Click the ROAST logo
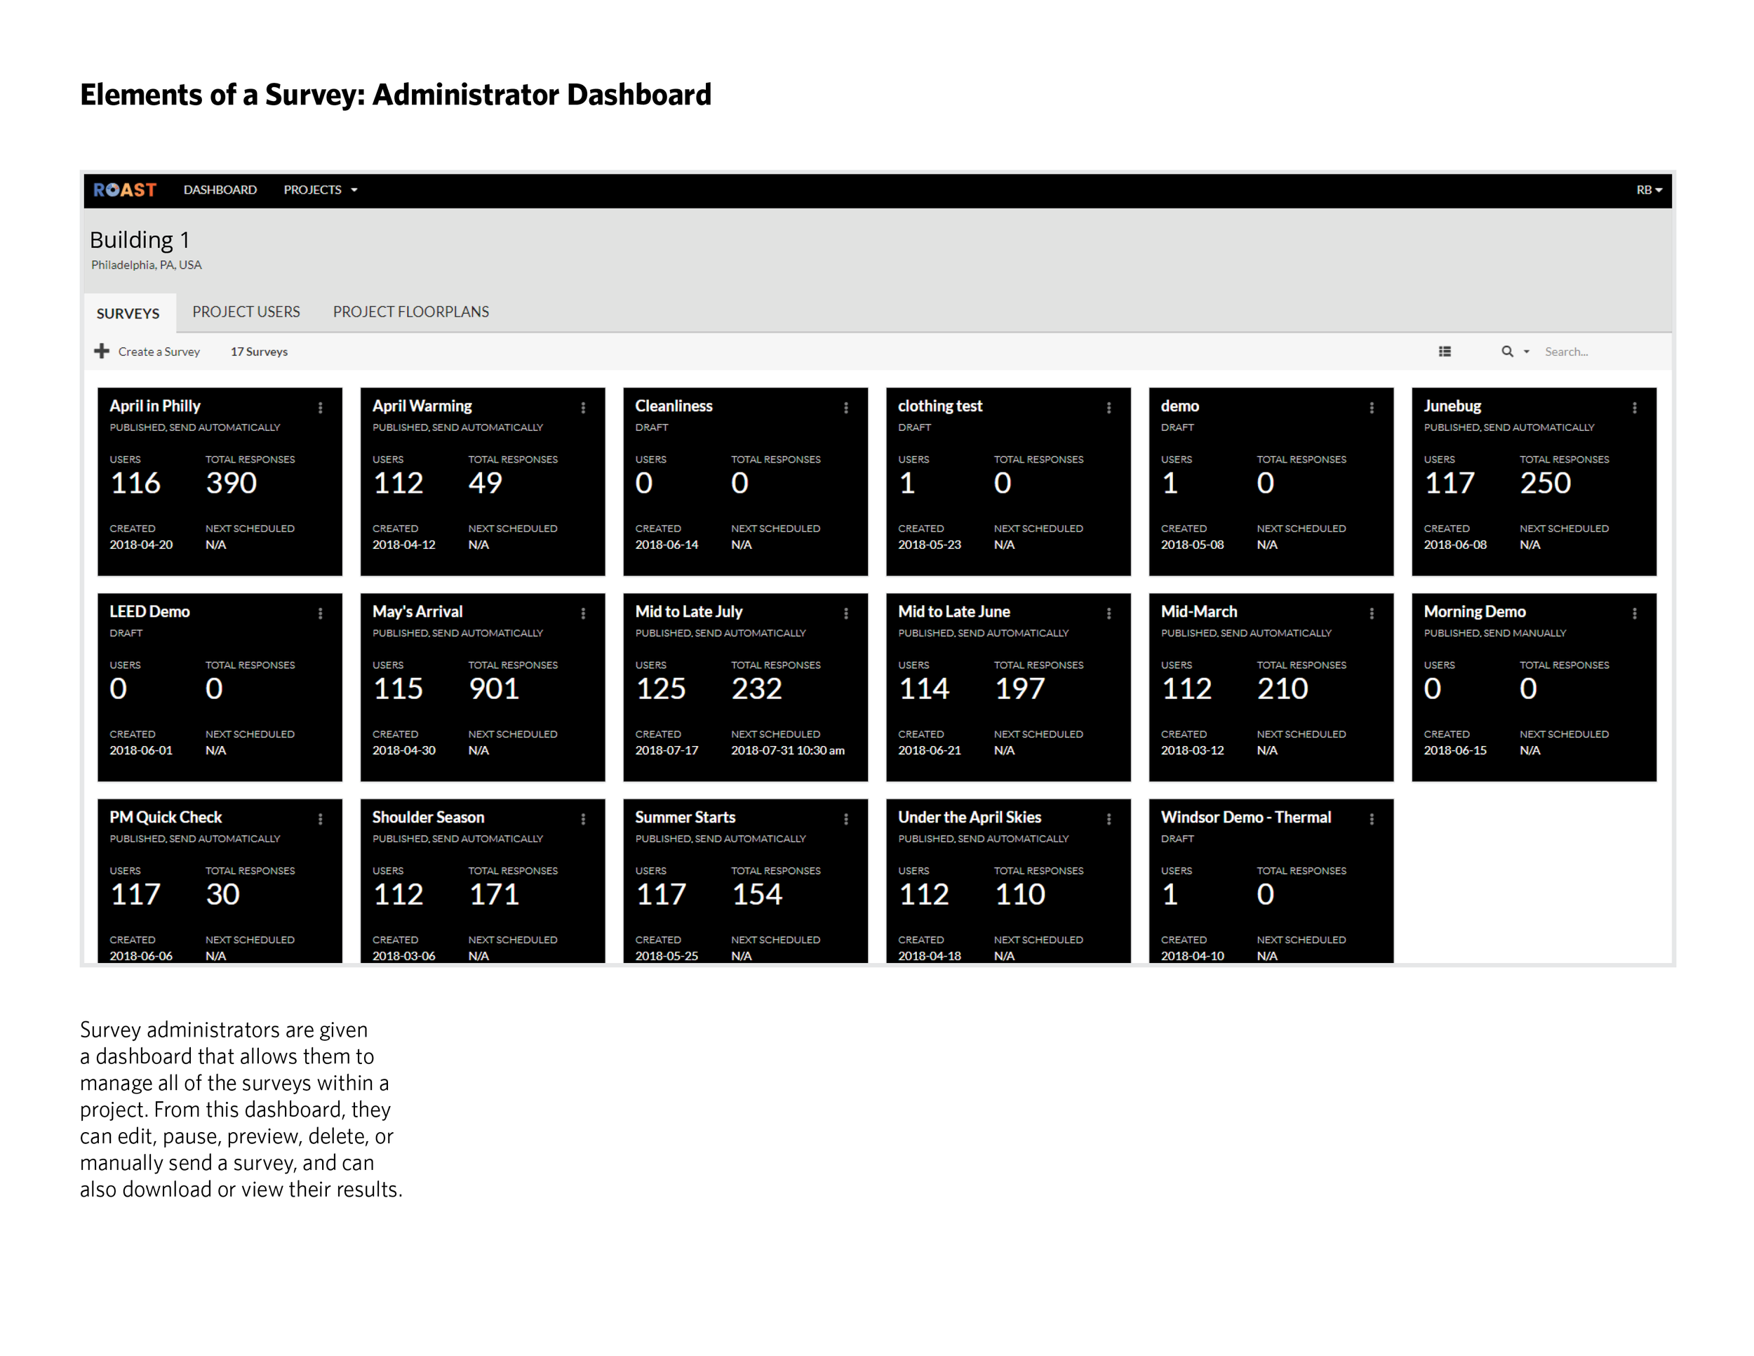This screenshot has height=1356, width=1754. [x=124, y=190]
